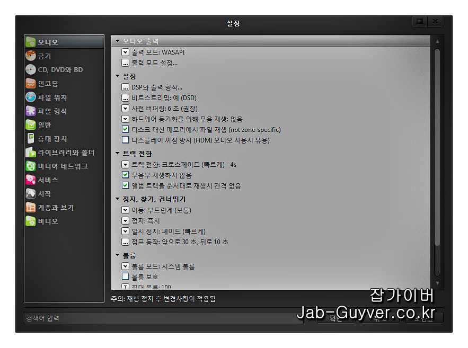Click the scroll up arrow
This screenshot has height=348, width=468.
point(437,42)
